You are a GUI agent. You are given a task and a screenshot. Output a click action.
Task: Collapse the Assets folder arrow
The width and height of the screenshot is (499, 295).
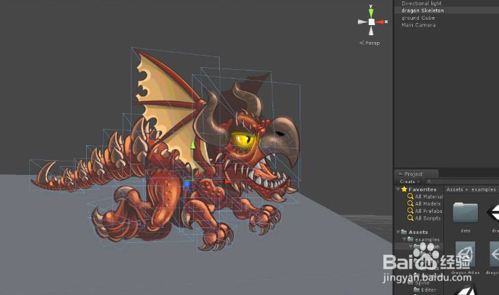click(x=398, y=232)
